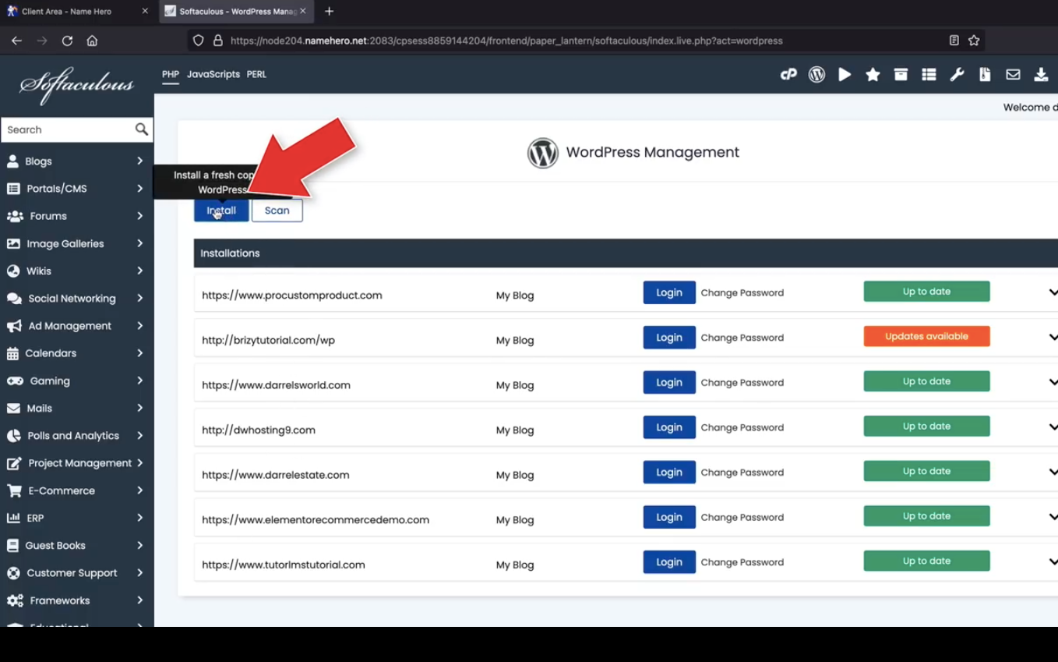Expand darrelsworld.com installation details arrow
The width and height of the screenshot is (1058, 662).
tap(1053, 382)
